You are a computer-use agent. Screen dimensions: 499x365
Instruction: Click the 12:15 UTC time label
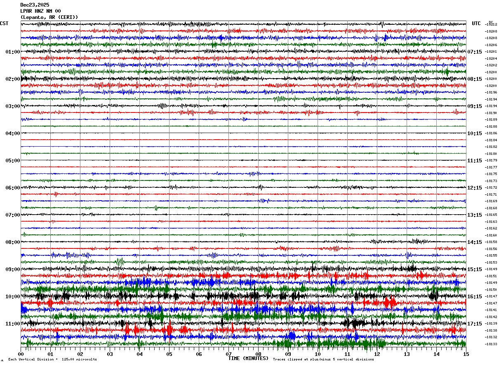pos(475,188)
